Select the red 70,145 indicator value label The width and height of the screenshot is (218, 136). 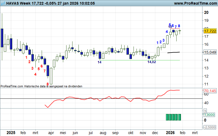click(210, 91)
